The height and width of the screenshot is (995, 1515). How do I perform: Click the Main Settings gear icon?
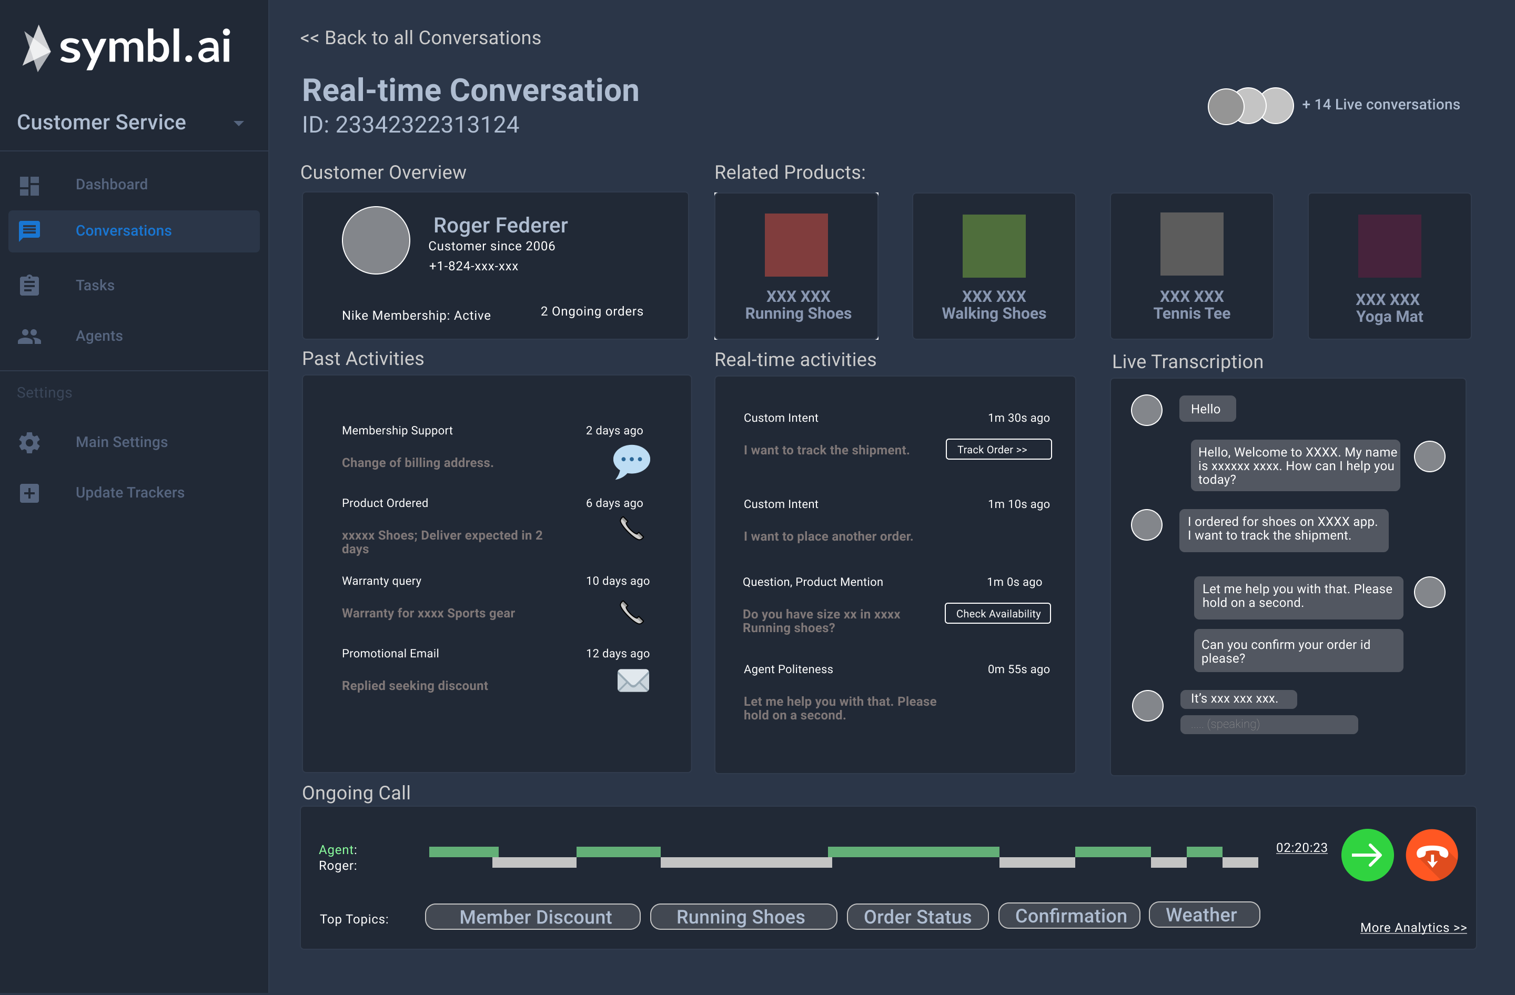tap(29, 442)
